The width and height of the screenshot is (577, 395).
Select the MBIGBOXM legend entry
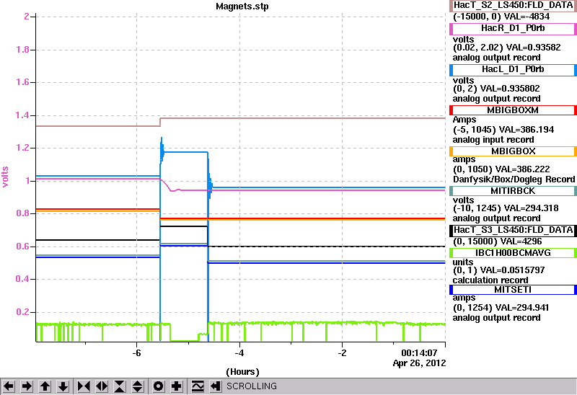point(513,110)
